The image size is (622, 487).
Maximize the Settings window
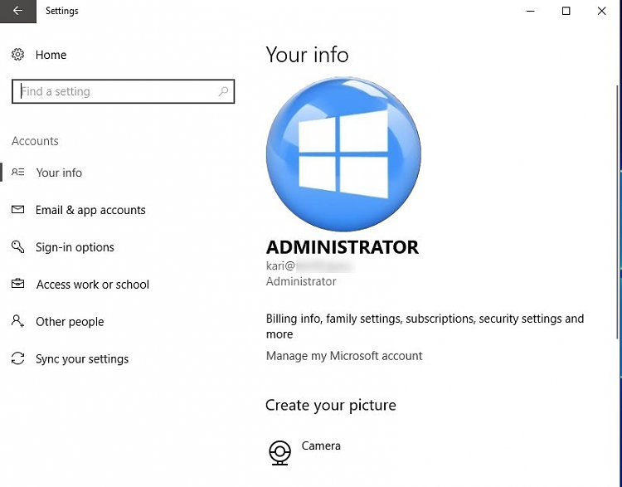[566, 11]
